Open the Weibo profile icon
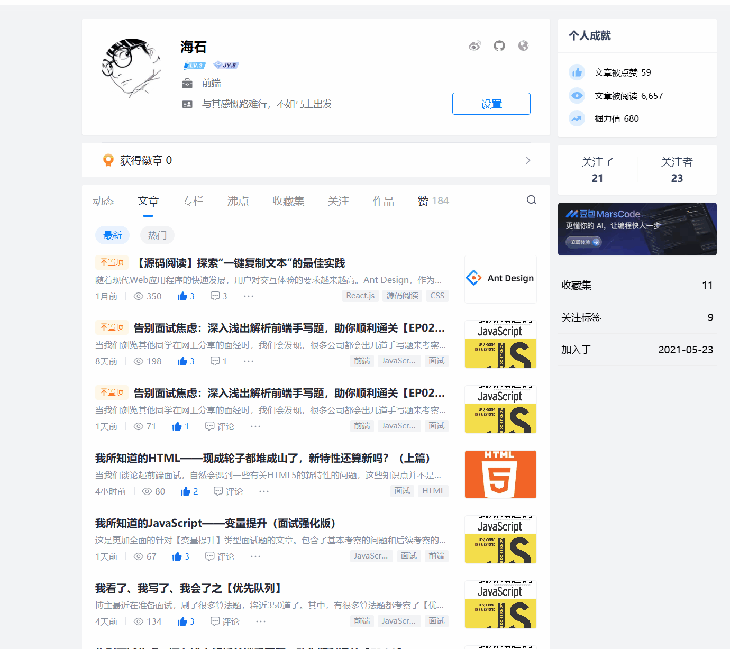 (x=474, y=46)
